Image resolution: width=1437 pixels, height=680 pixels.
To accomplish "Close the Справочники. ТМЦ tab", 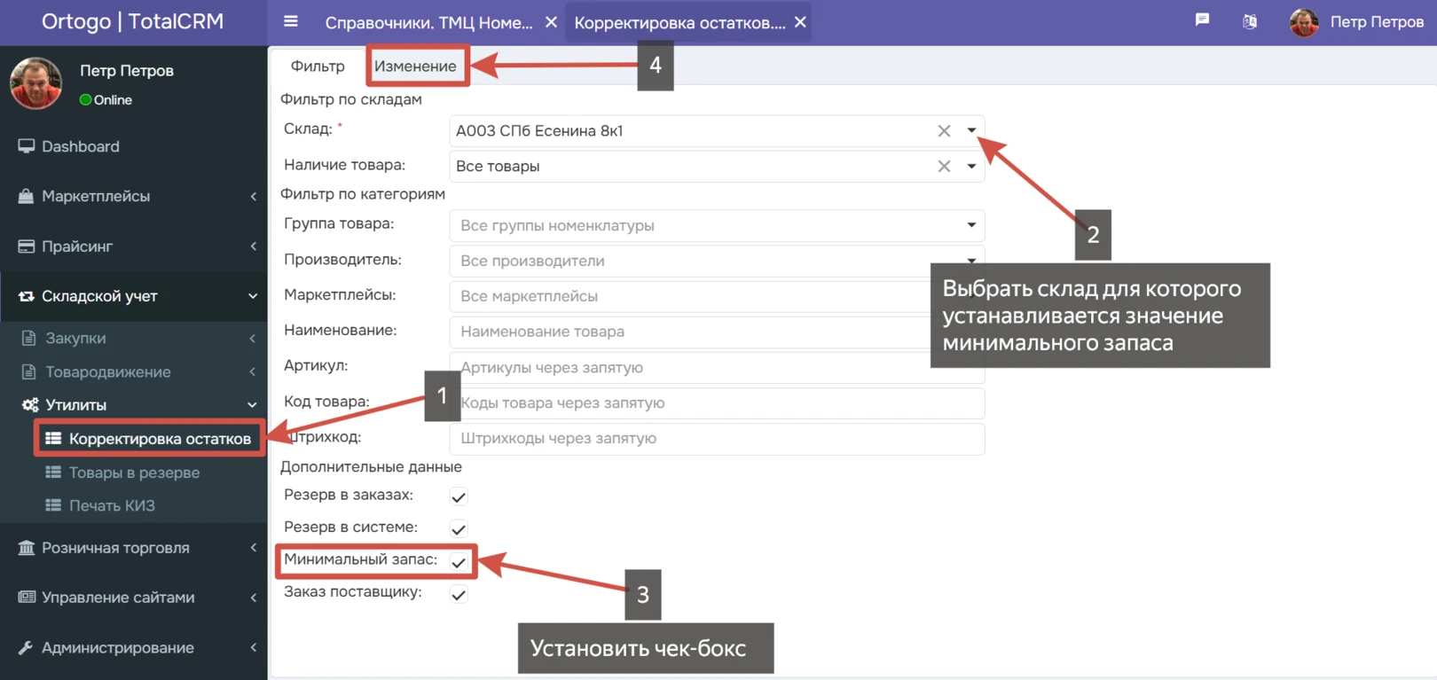I will coord(551,22).
